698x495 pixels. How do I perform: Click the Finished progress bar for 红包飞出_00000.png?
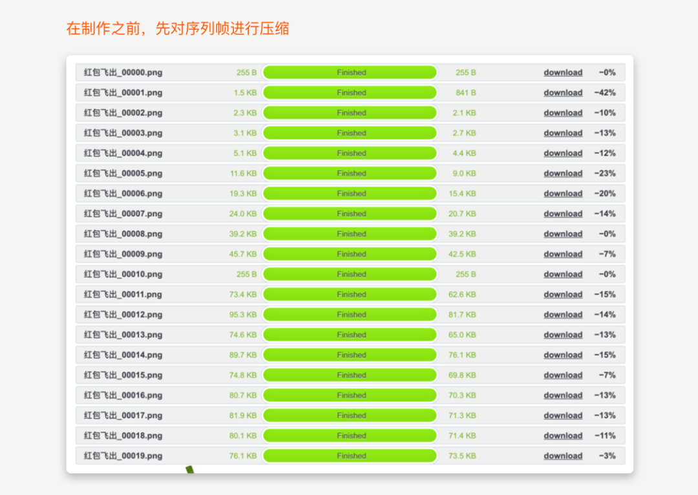coord(351,72)
